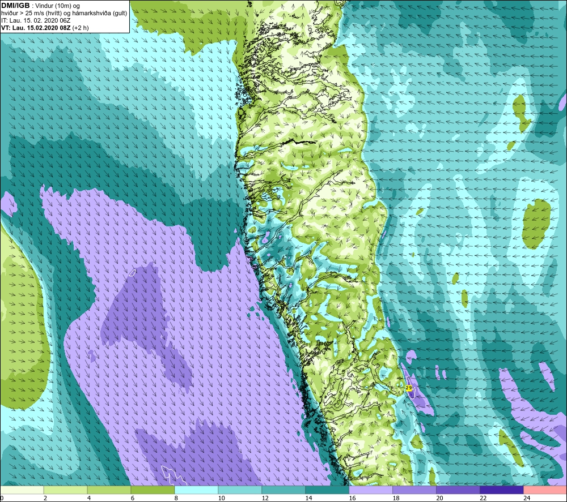Select the deep purple 20–22 m/s legend swatch

[x=458, y=490]
